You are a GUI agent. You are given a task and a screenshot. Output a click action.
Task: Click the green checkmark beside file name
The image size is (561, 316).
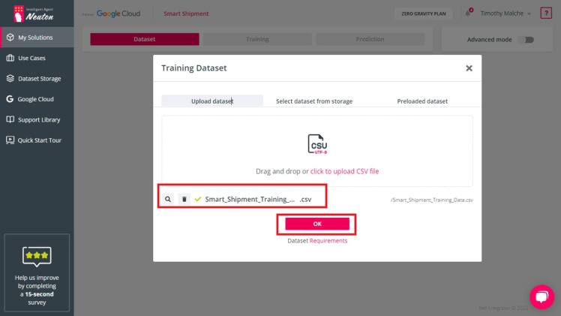198,199
